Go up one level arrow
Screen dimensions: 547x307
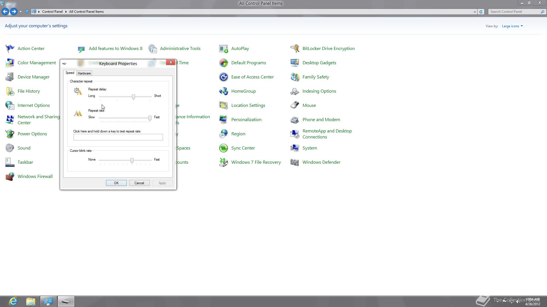[27, 12]
